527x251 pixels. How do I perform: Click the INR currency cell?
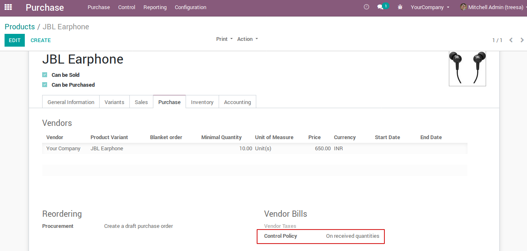(339, 149)
